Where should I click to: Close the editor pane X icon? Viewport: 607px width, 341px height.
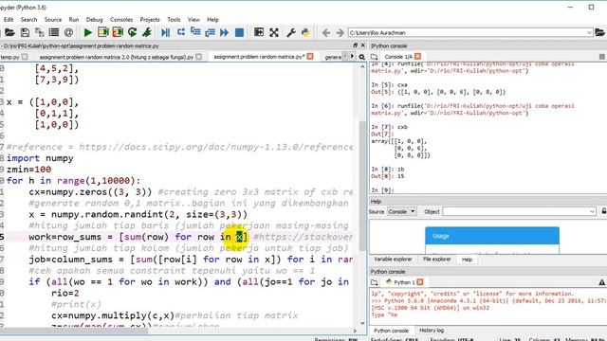pyautogui.click(x=362, y=45)
